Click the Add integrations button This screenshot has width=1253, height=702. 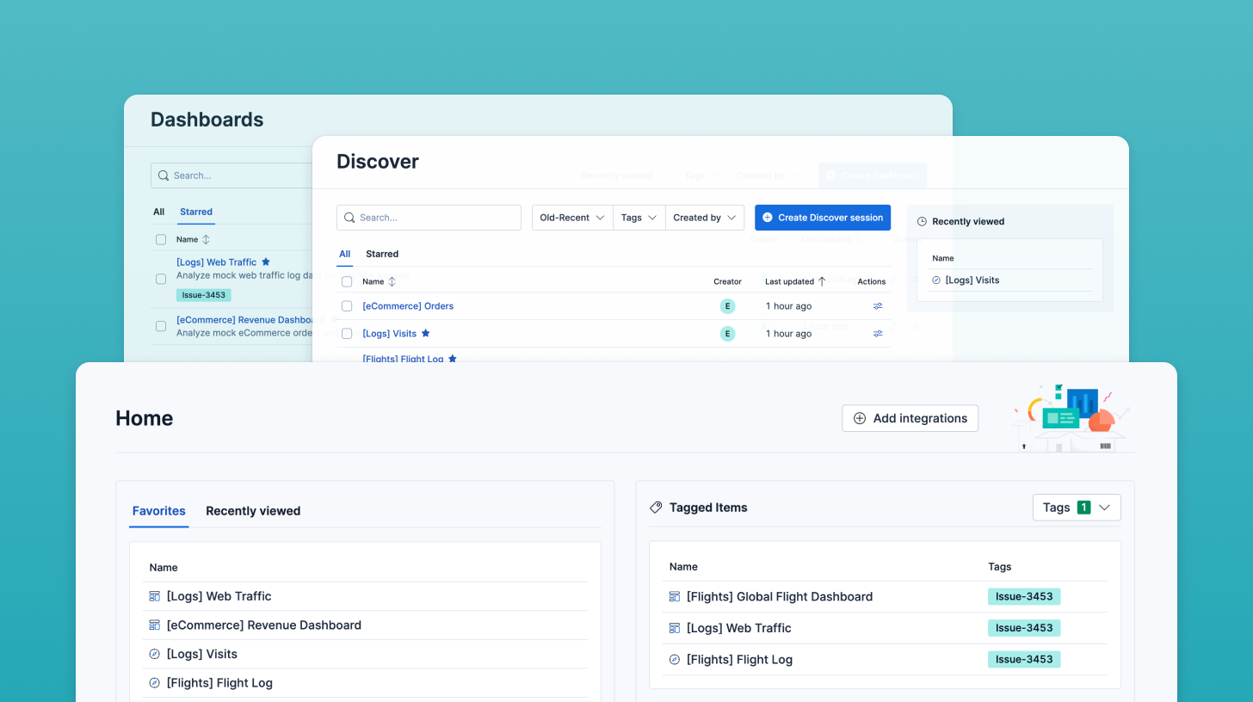tap(910, 418)
